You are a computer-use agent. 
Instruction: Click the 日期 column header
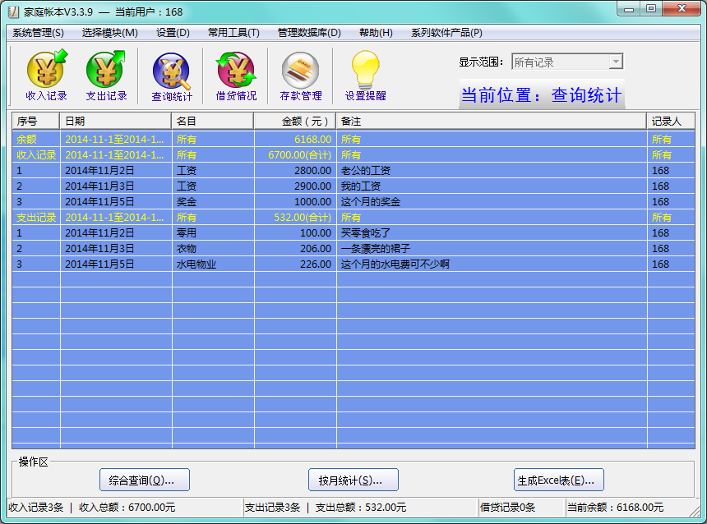(115, 122)
